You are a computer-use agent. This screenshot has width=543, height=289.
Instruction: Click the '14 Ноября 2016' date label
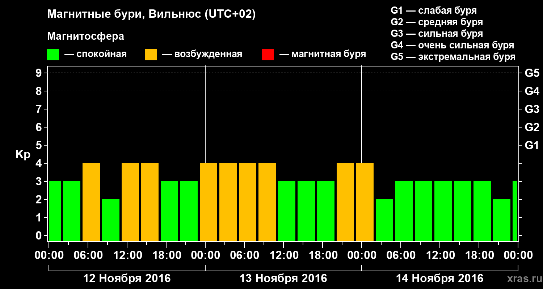[x=440, y=279]
